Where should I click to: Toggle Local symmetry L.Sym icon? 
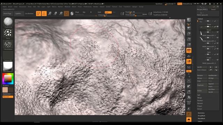(189, 67)
